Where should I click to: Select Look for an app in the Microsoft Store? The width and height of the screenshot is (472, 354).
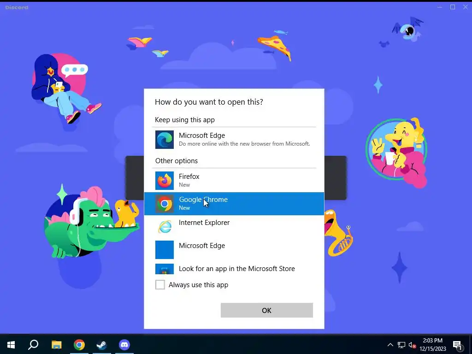(236, 269)
